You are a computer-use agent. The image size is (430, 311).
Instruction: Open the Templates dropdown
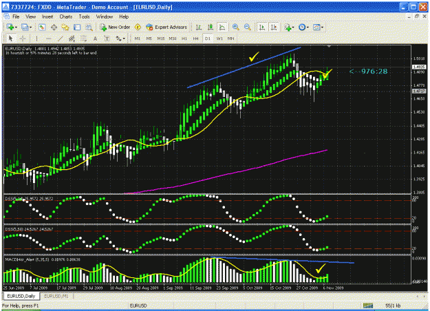click(x=319, y=27)
